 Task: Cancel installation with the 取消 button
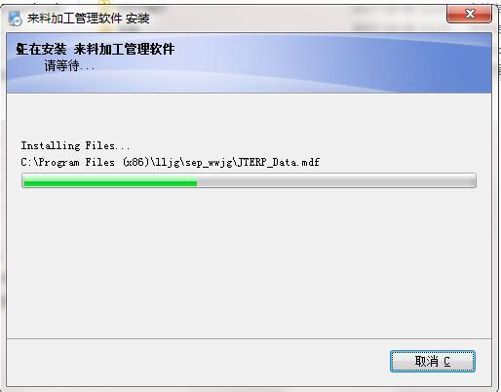click(433, 361)
